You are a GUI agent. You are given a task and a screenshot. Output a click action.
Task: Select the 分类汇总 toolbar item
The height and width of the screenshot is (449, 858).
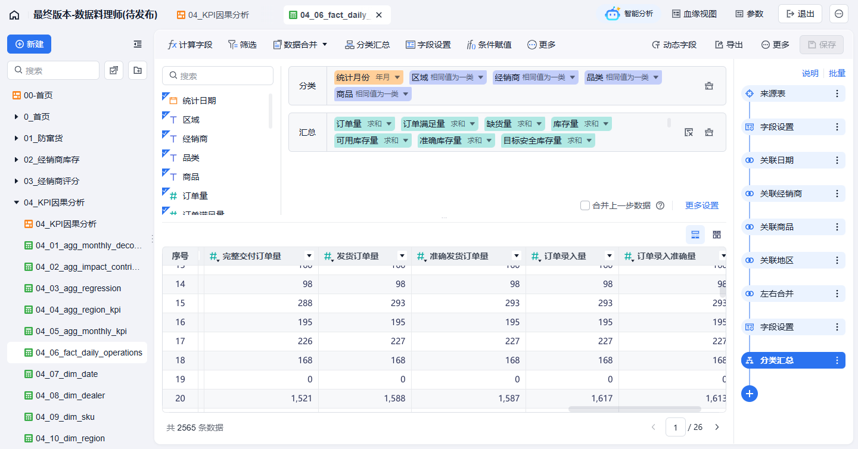coord(368,45)
